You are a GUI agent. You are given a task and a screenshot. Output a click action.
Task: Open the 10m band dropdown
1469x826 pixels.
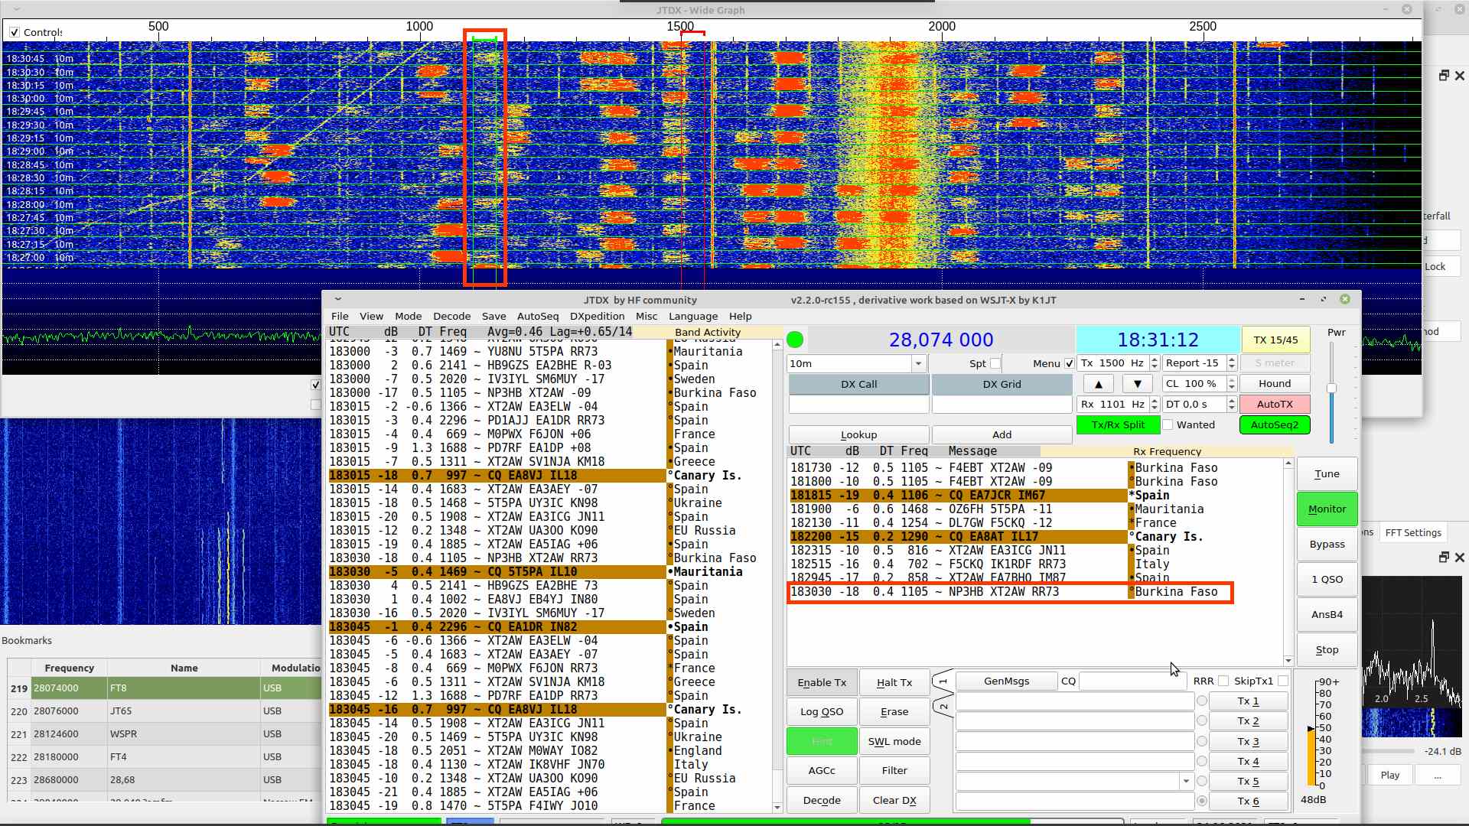(918, 363)
